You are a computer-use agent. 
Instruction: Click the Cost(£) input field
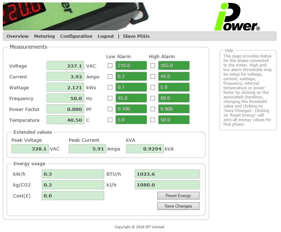coord(73,196)
